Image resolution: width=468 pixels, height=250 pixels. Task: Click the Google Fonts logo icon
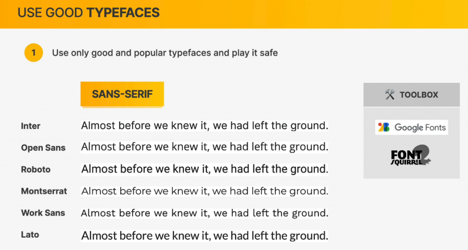tap(384, 128)
